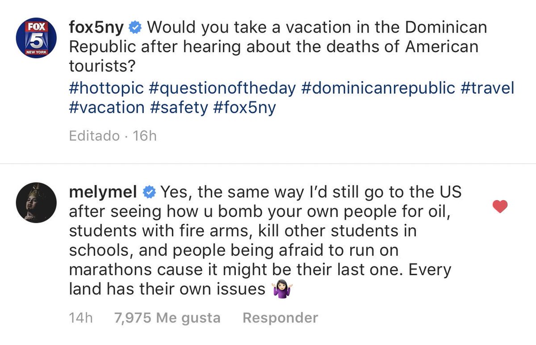Viewport: 536px width, 345px height.
Task: Tap the melymel avatar picture
Action: pos(37,202)
